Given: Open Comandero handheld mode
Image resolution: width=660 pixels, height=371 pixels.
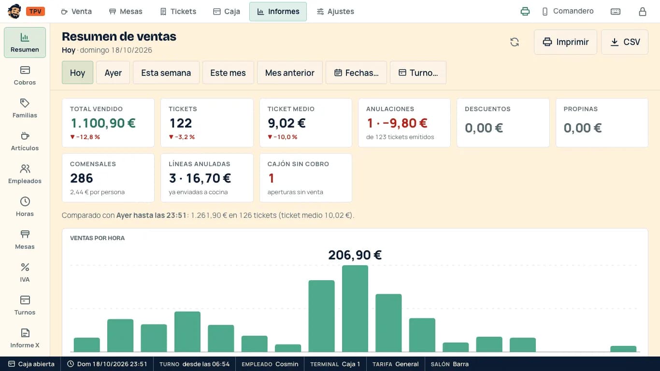Looking at the screenshot, I should 568,11.
